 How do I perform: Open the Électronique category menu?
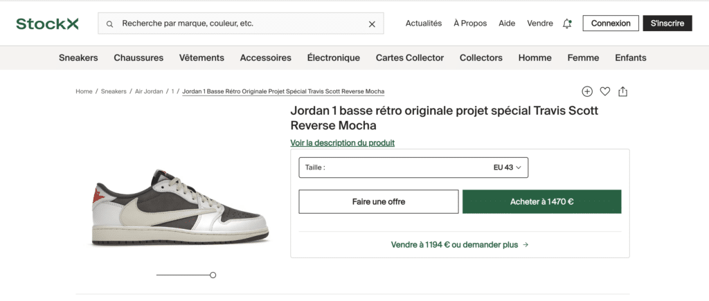tap(334, 58)
